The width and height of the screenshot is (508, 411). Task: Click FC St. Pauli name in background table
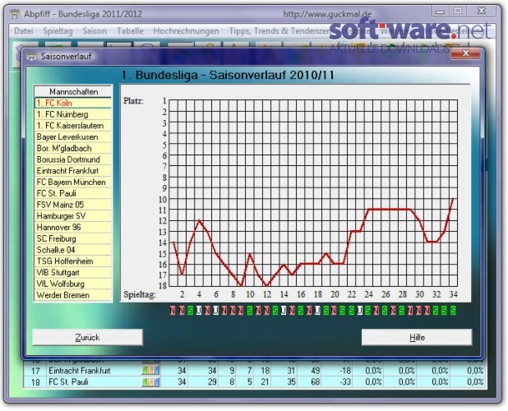coord(68,382)
